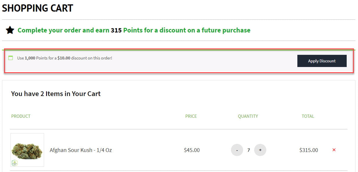Click the $45.00 unit price

192,150
